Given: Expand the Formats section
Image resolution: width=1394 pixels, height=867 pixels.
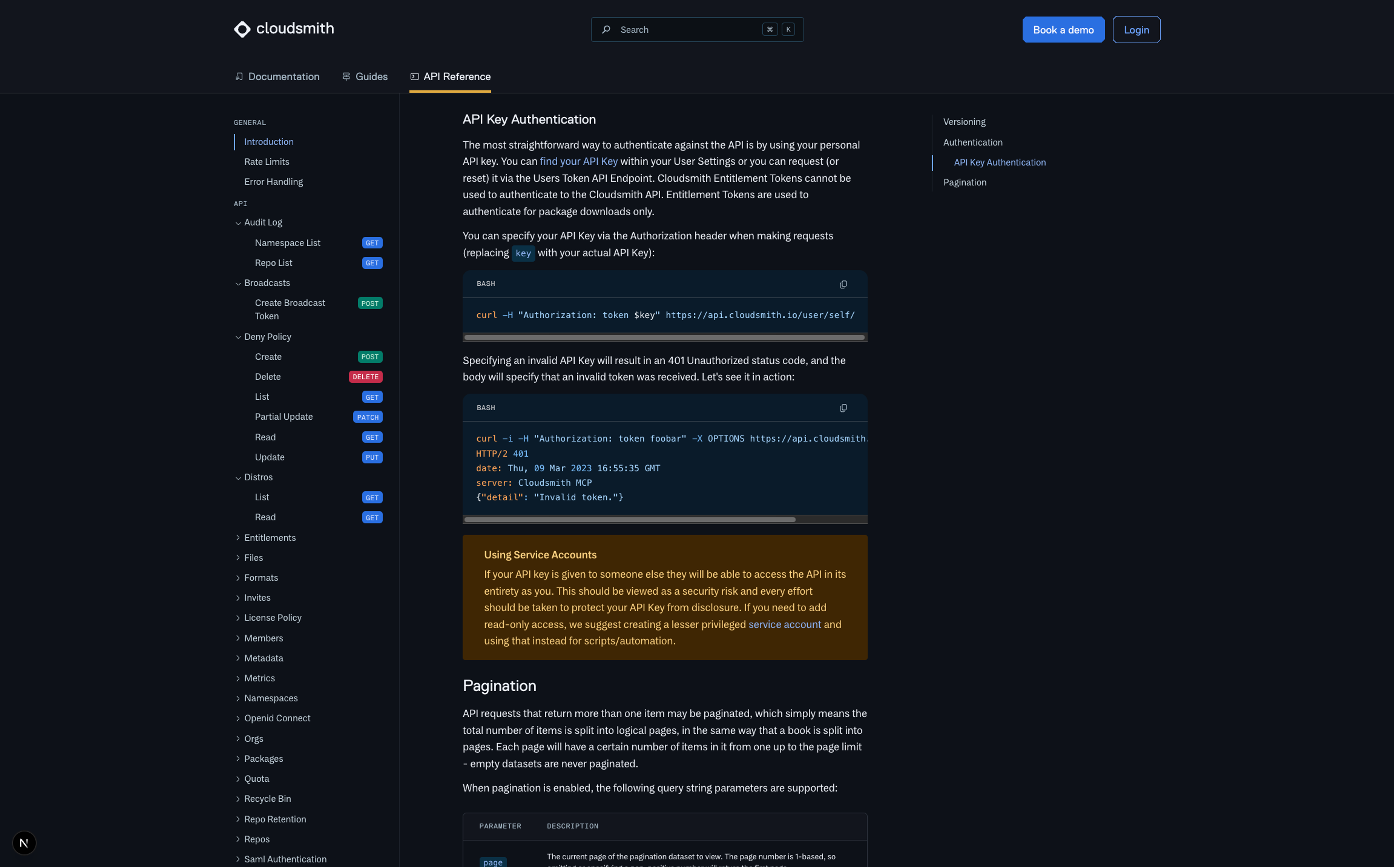Looking at the screenshot, I should coord(256,577).
